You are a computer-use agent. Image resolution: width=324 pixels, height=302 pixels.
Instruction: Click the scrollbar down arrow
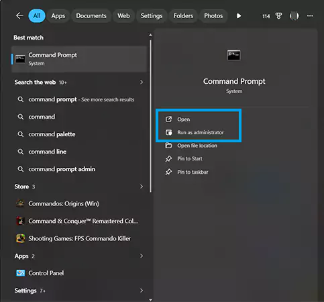pos(151,300)
